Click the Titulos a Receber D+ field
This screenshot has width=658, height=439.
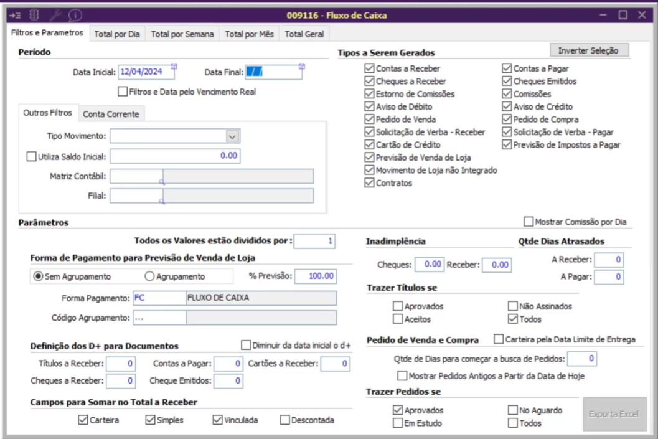tap(121, 364)
